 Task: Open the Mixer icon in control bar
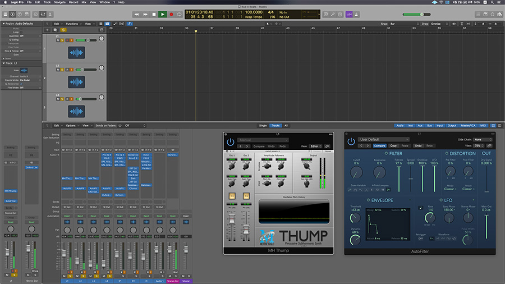tap(43, 15)
